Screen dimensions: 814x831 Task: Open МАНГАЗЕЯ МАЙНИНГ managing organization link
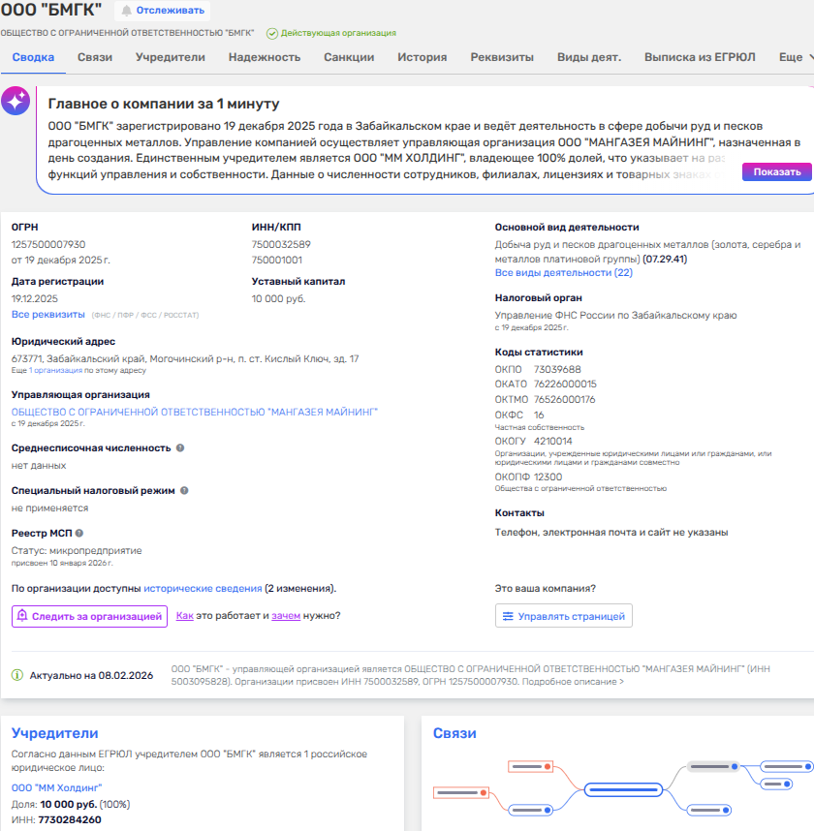(x=195, y=412)
